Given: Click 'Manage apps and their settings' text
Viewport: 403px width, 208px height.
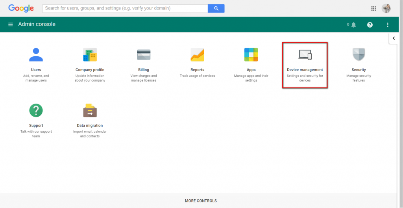Looking at the screenshot, I should [251, 78].
